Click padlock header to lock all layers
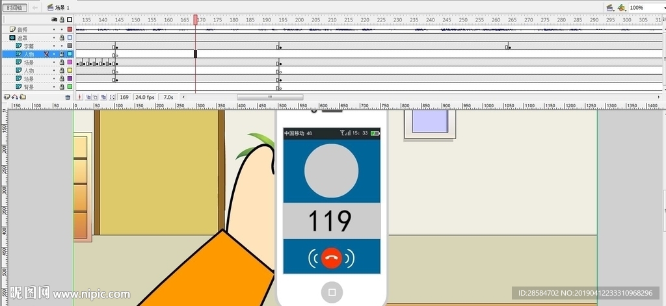666x306 pixels. [x=62, y=19]
